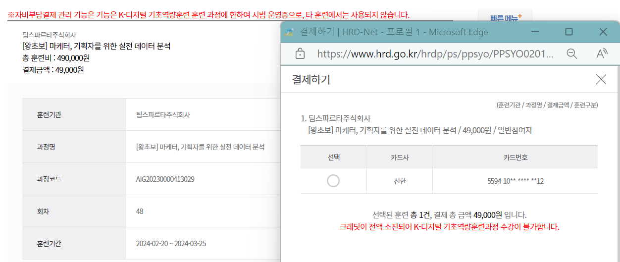Click the 신한 card company cell

click(400, 181)
